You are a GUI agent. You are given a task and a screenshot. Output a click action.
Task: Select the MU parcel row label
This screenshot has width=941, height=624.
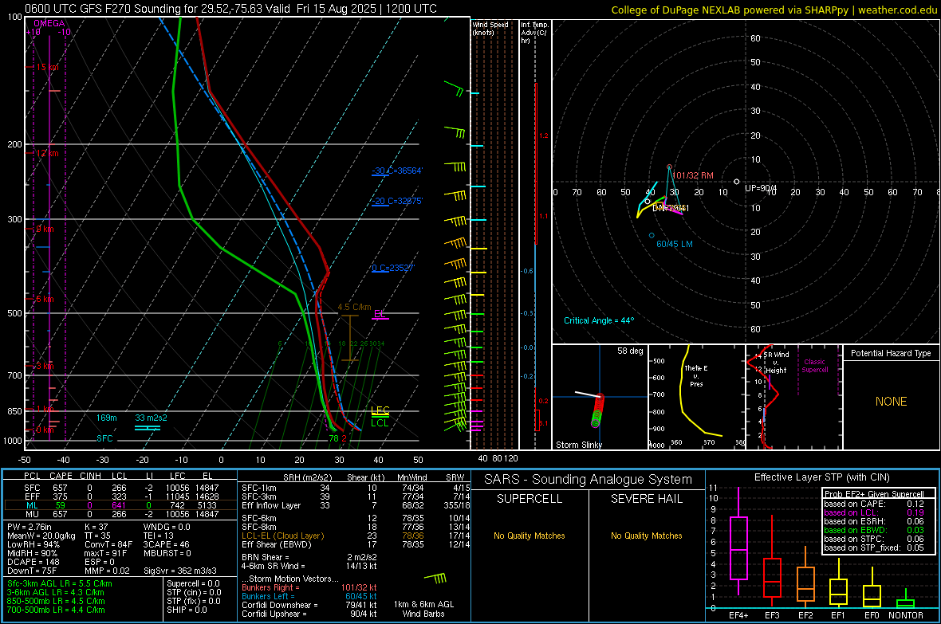pyautogui.click(x=32, y=514)
